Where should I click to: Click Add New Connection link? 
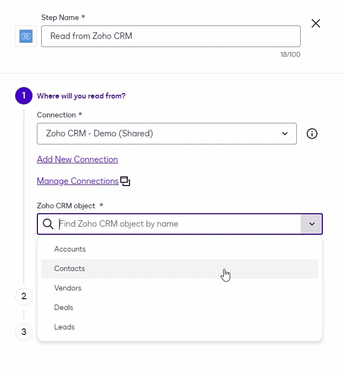pos(77,160)
